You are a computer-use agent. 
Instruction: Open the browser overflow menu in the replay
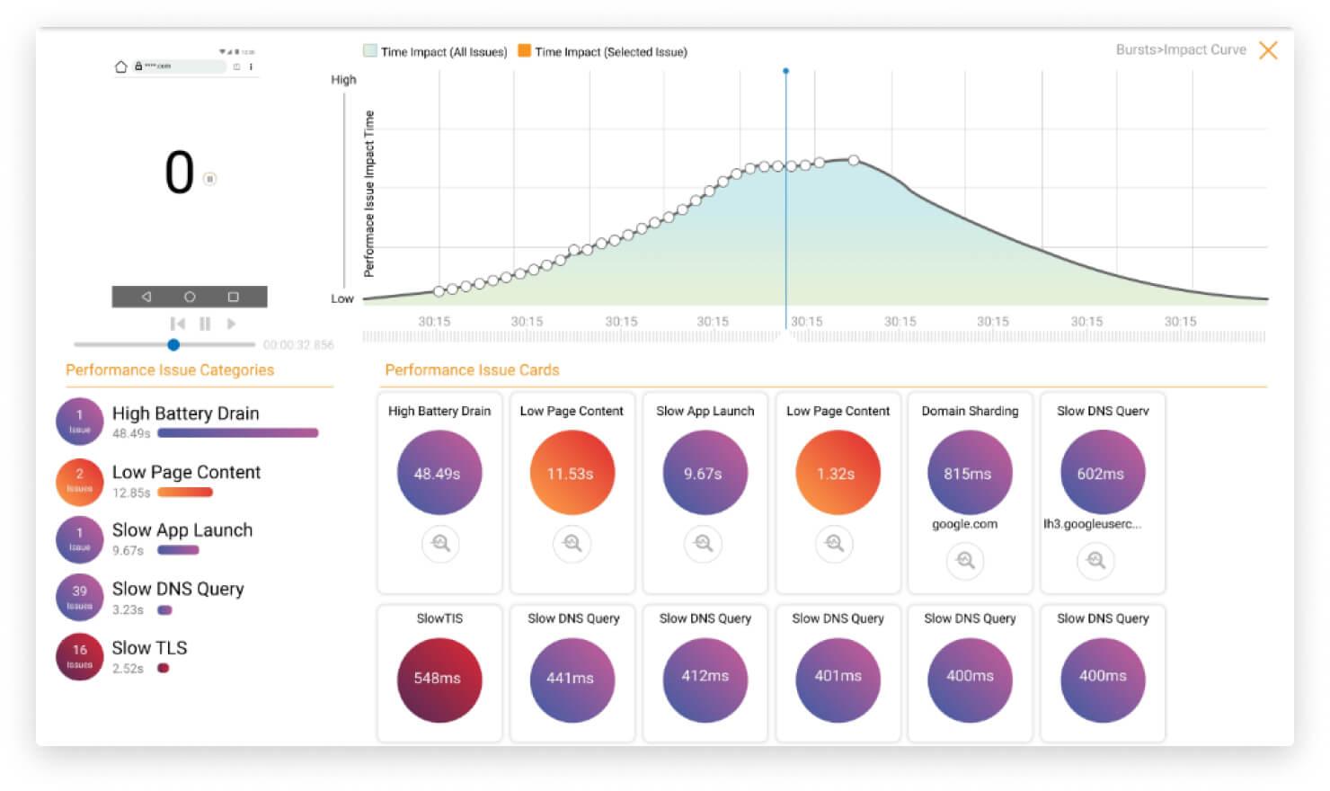point(252,66)
